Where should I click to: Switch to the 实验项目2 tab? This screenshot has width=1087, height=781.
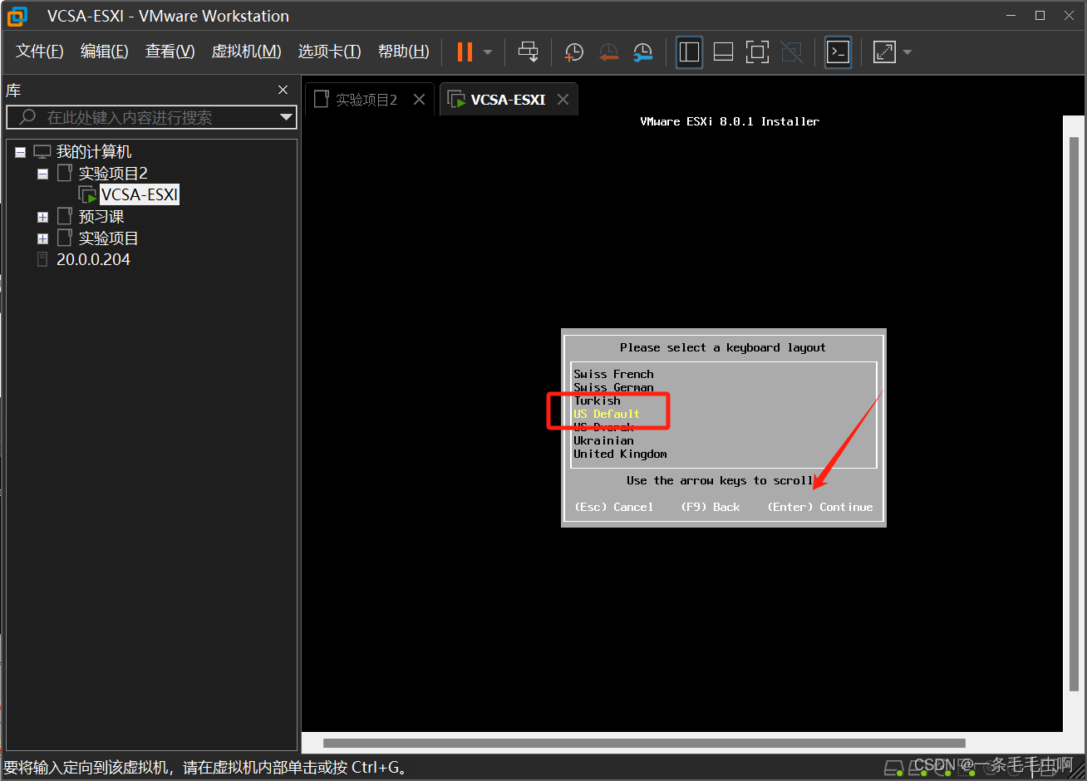pyautogui.click(x=366, y=100)
